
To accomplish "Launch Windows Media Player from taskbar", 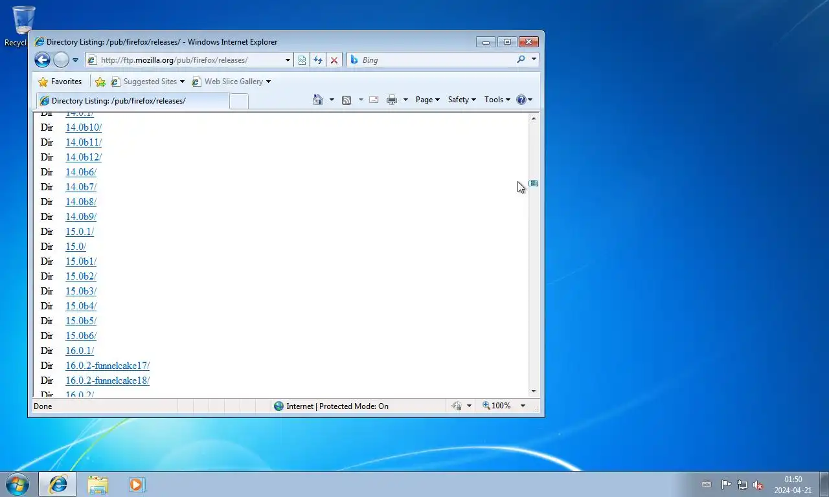I will point(137,484).
